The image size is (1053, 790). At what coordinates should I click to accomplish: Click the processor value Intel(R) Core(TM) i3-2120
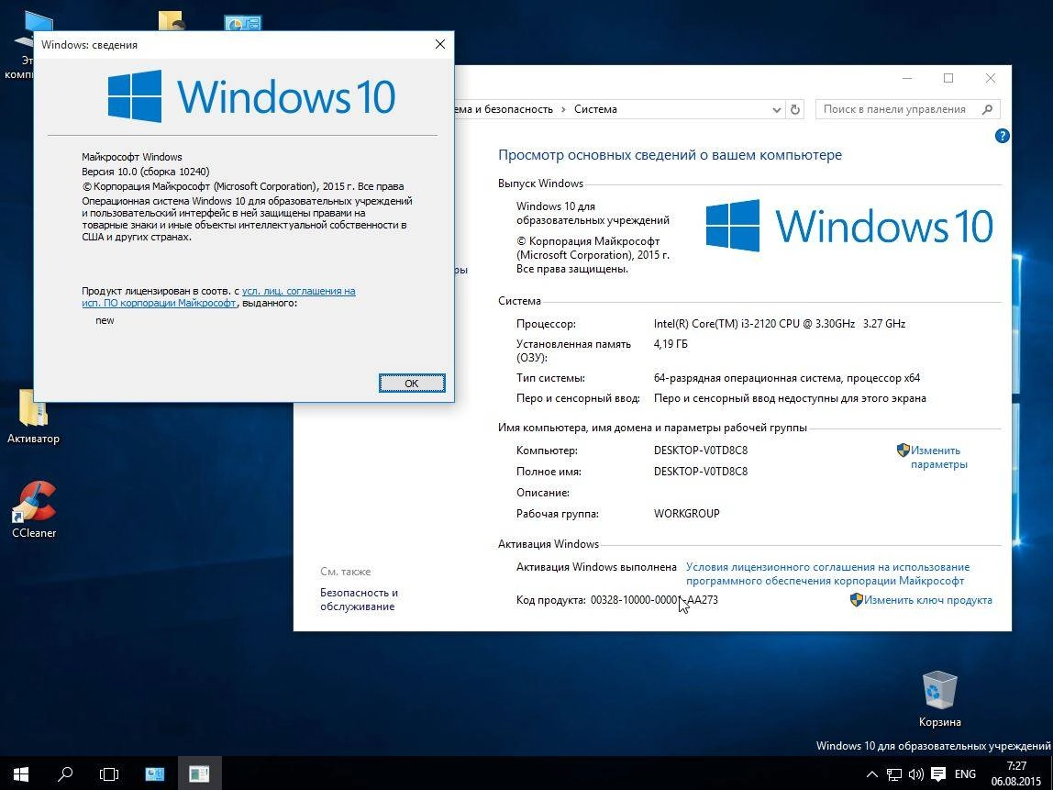(x=780, y=323)
